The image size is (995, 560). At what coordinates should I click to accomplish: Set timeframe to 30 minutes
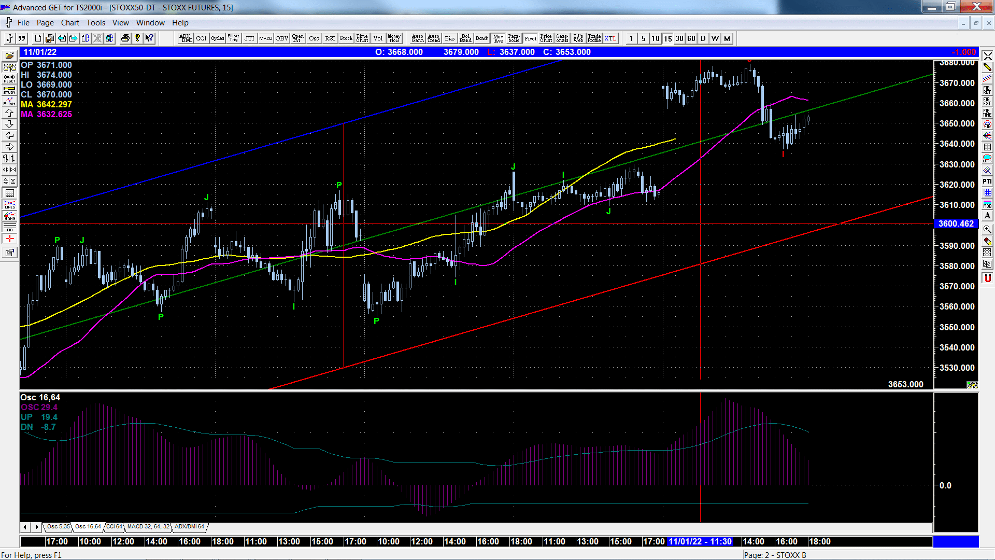coord(679,38)
